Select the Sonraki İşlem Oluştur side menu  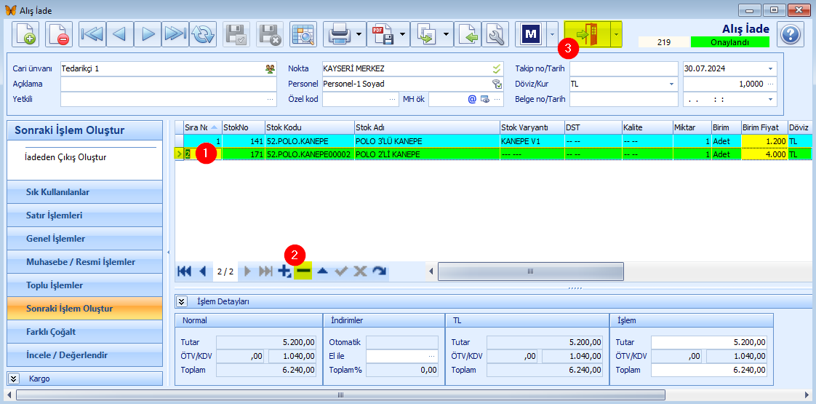point(85,308)
